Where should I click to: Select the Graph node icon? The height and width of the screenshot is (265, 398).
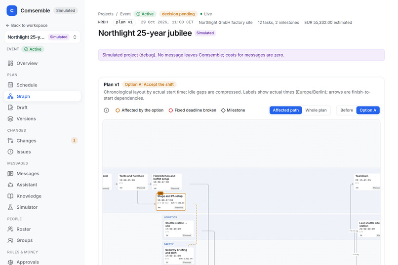(10, 96)
